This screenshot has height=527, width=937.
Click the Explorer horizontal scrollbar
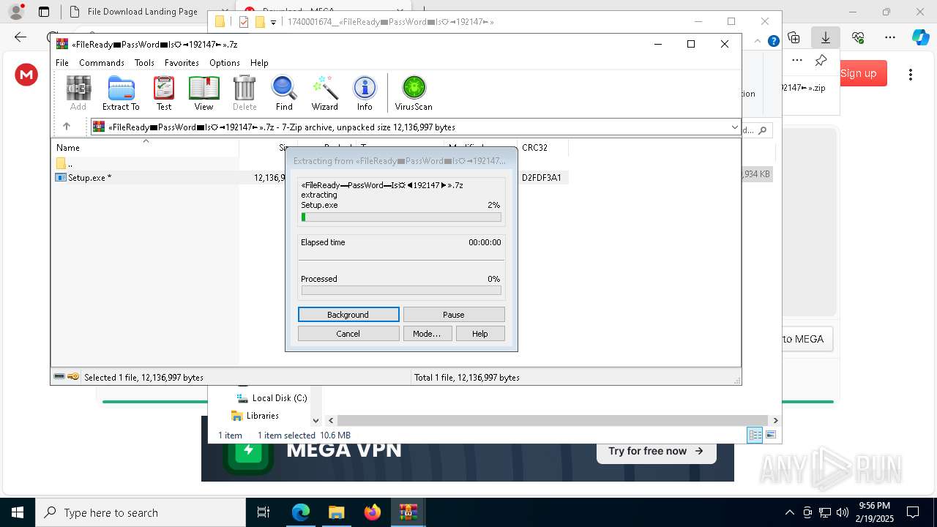coord(553,420)
